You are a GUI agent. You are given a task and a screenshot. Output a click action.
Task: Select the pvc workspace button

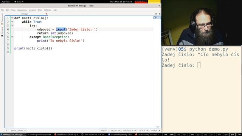pos(192,134)
